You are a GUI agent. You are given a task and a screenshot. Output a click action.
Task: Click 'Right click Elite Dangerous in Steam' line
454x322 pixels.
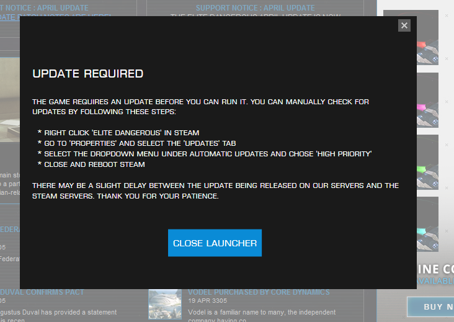pyautogui.click(x=118, y=133)
